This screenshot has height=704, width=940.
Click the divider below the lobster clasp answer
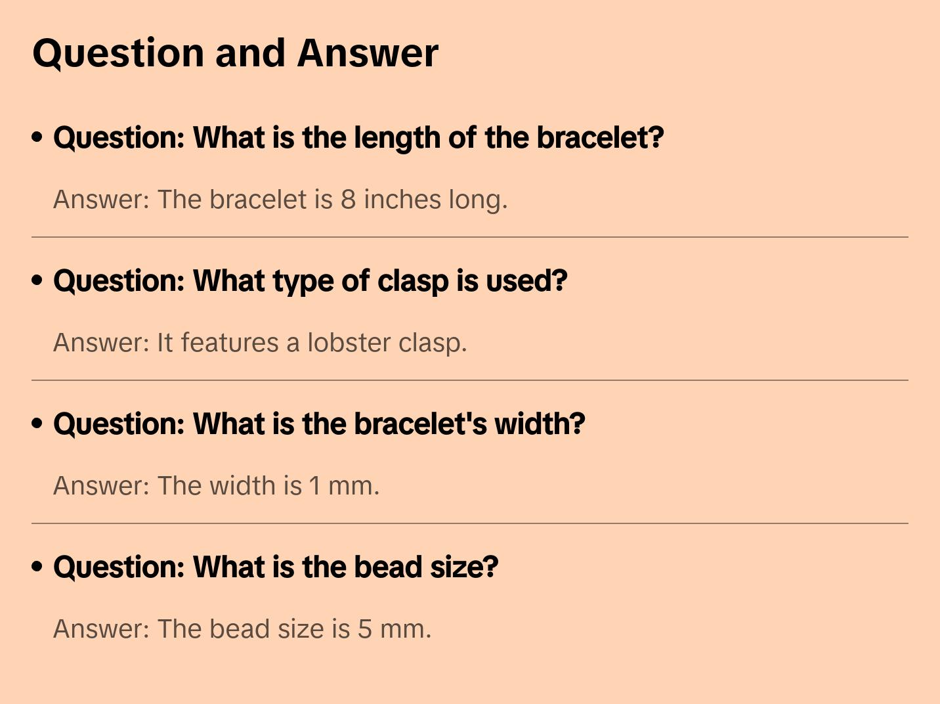[470, 380]
